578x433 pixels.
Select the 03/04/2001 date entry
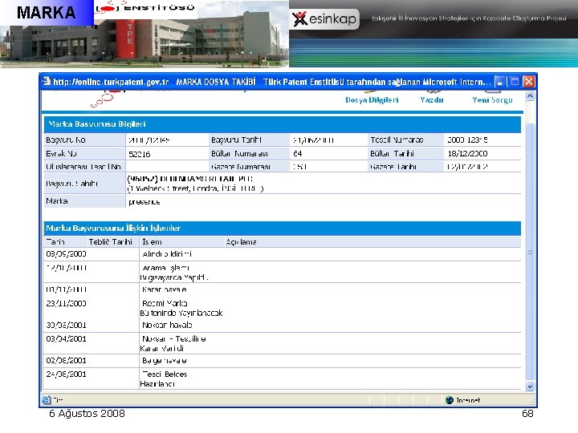pyautogui.click(x=66, y=338)
